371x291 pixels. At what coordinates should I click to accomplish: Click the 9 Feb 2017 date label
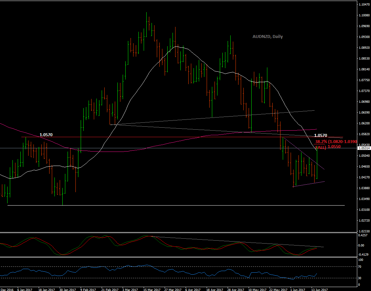point(89,289)
